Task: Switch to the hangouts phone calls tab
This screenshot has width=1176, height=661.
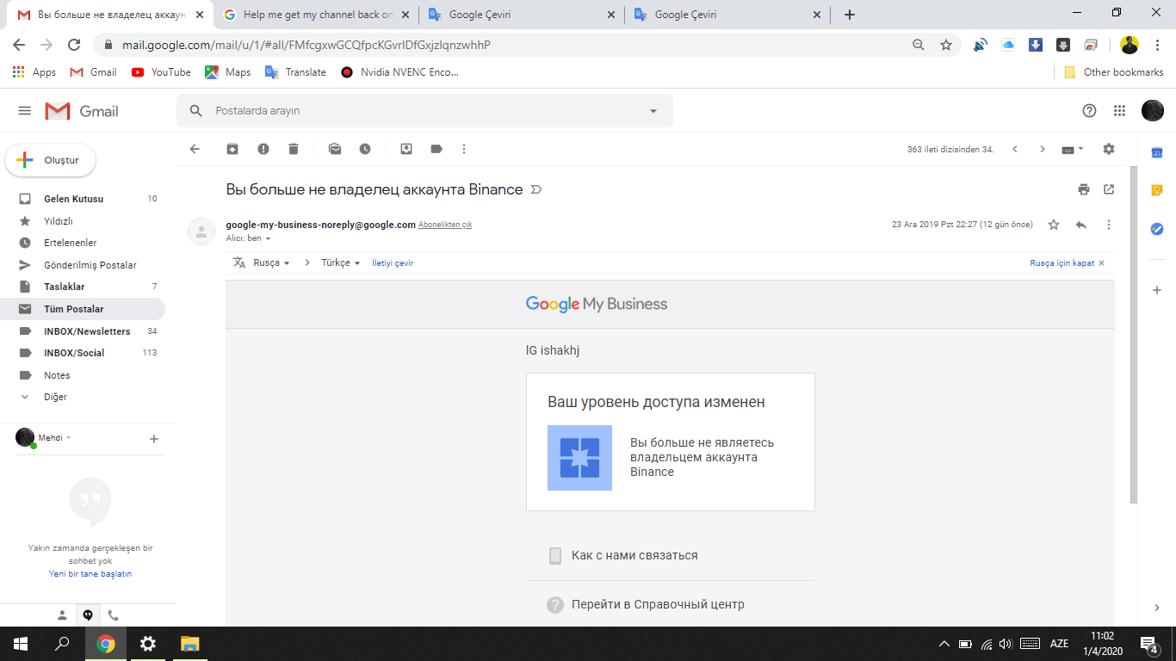Action: 113,615
